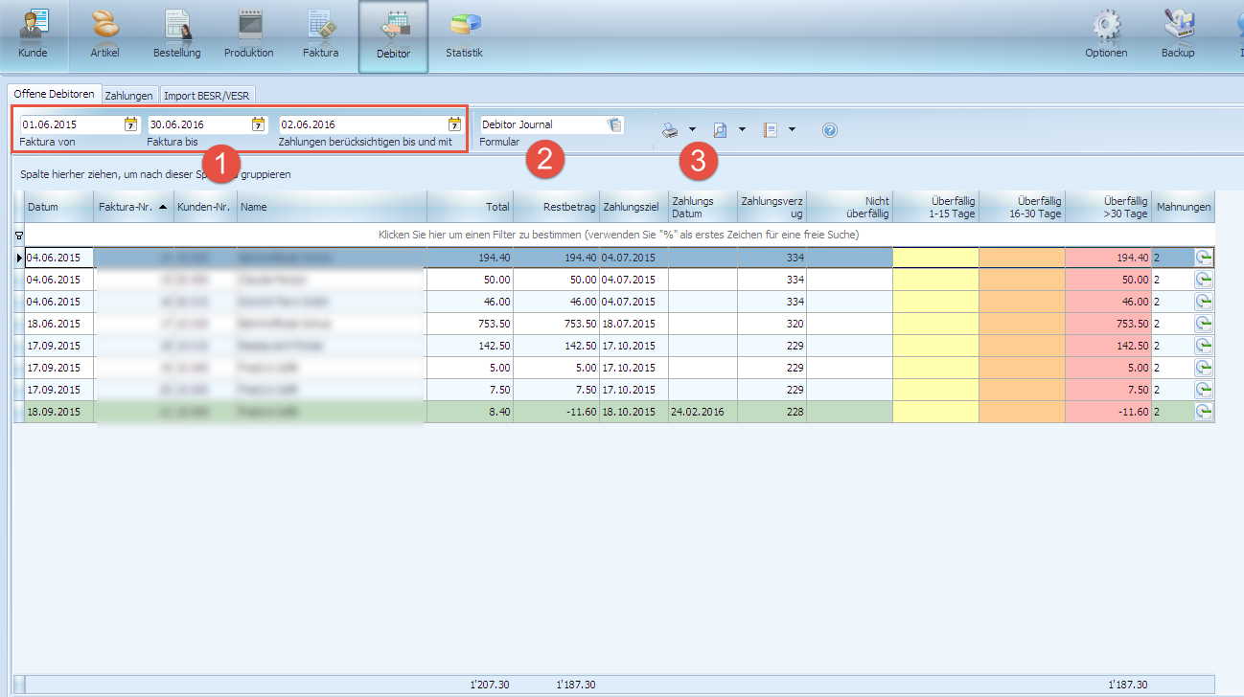Screen dimensions: 1244x697
Task: Sort by Überfällig >30 Tage header
Action: [1108, 207]
